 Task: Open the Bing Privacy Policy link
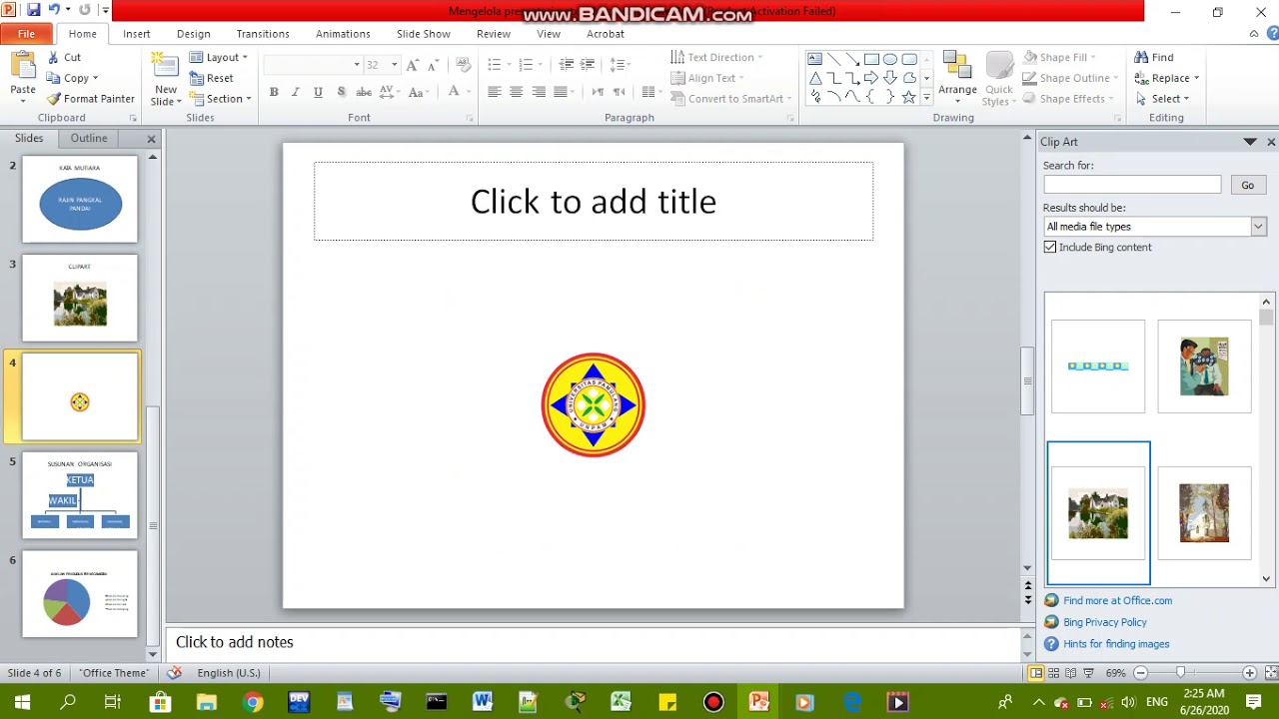1104,622
